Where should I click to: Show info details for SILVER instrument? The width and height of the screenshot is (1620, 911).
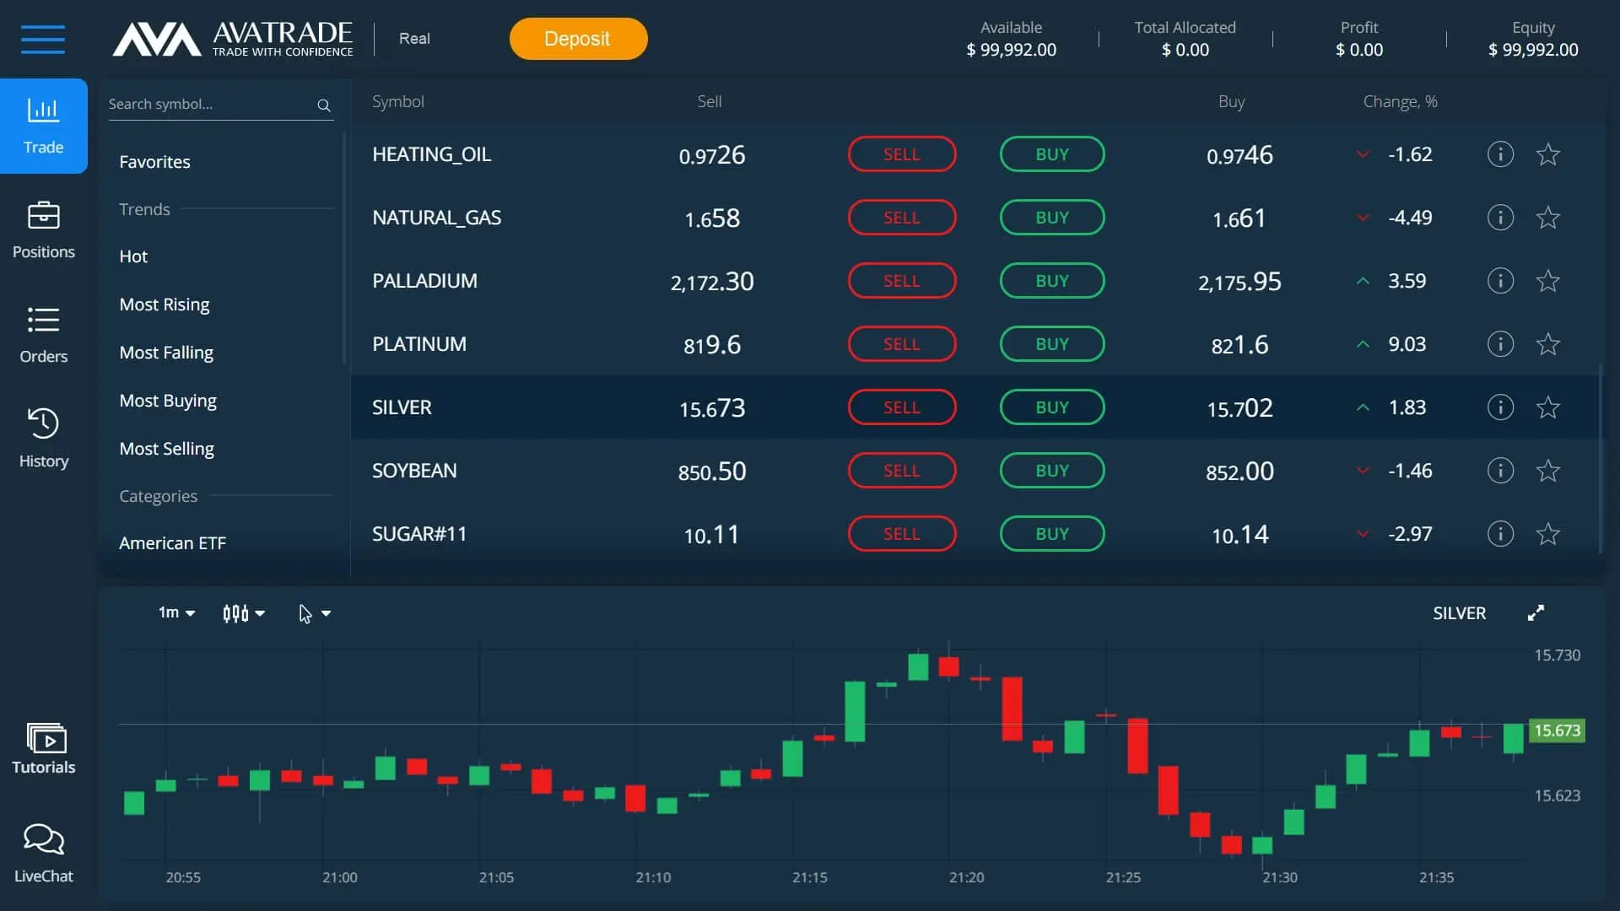point(1500,407)
